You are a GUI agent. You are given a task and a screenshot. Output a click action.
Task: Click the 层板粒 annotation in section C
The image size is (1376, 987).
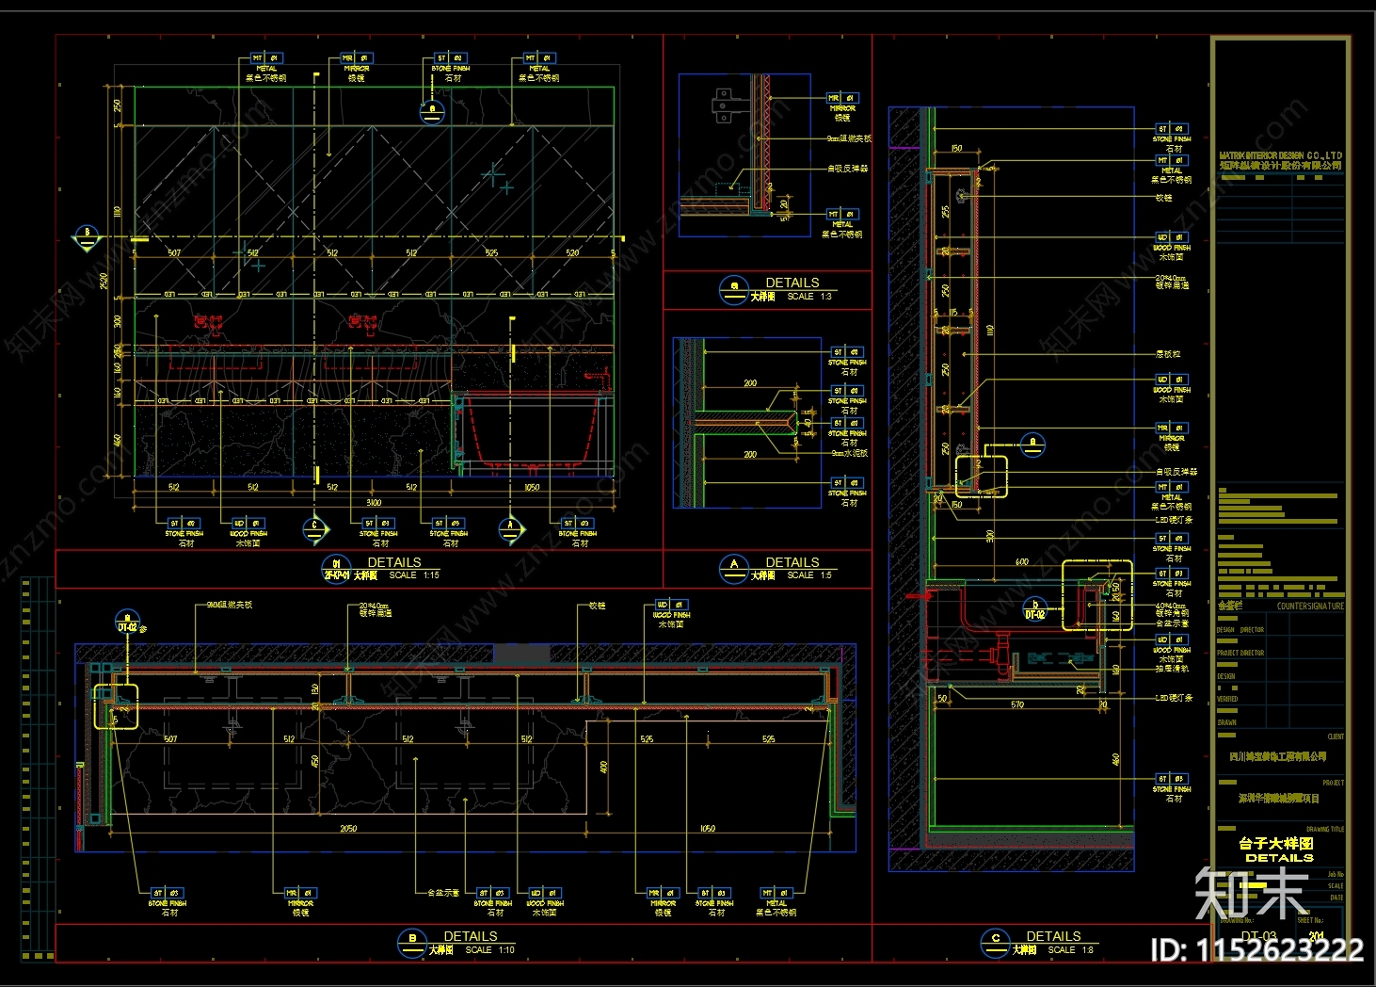click(x=1167, y=354)
